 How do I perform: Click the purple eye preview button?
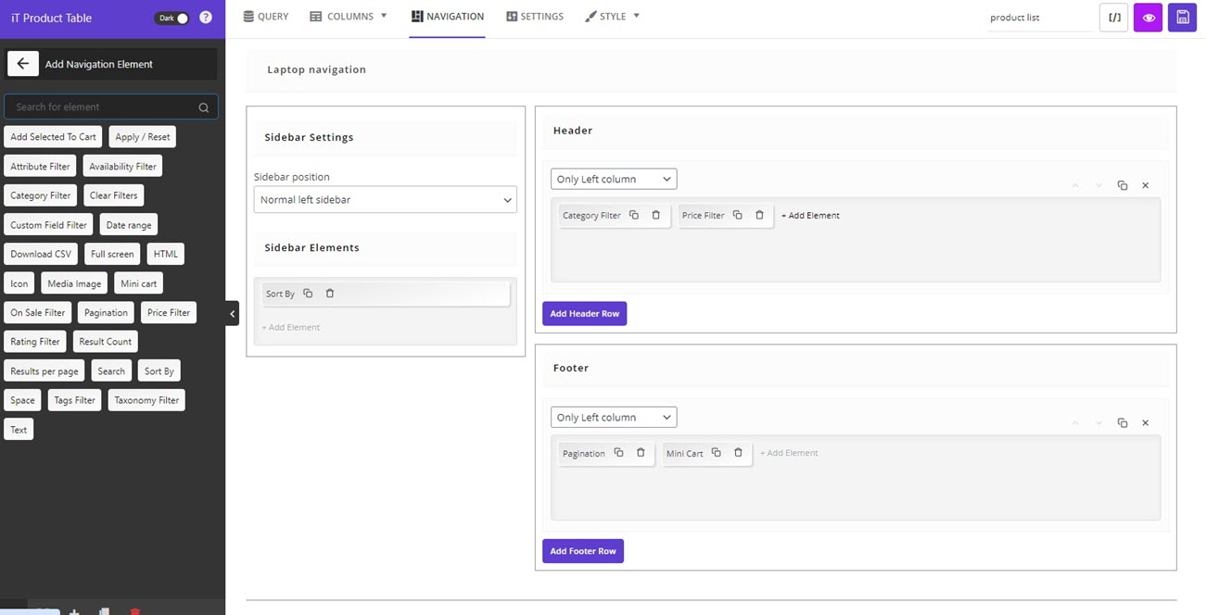pyautogui.click(x=1148, y=18)
